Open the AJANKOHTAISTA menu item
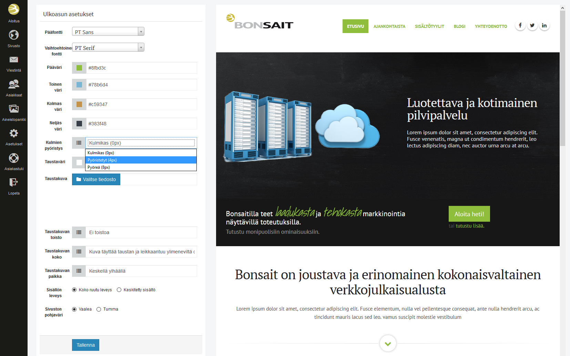570x356 pixels. 389,27
